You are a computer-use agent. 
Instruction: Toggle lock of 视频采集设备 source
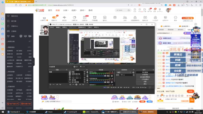click(x=87, y=74)
